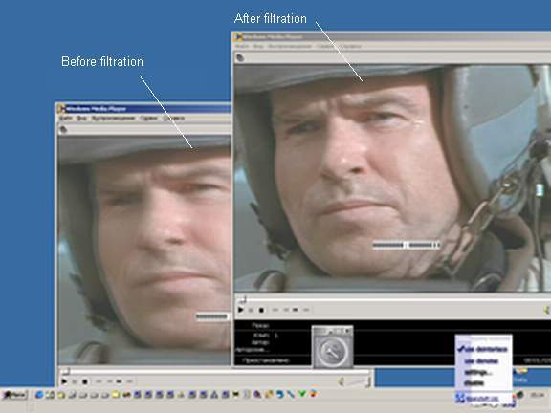Click the small round icon in right player toolbar
Screen dimensions: 551x413
240,57
